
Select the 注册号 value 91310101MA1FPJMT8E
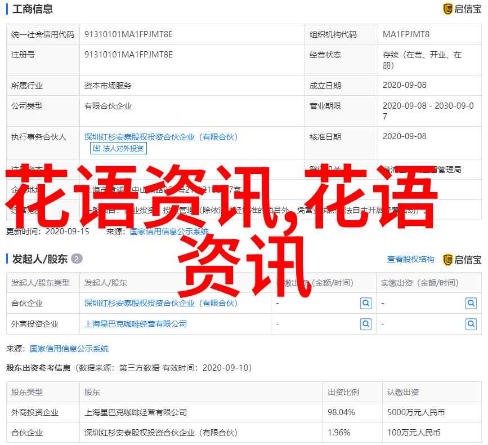pos(128,55)
